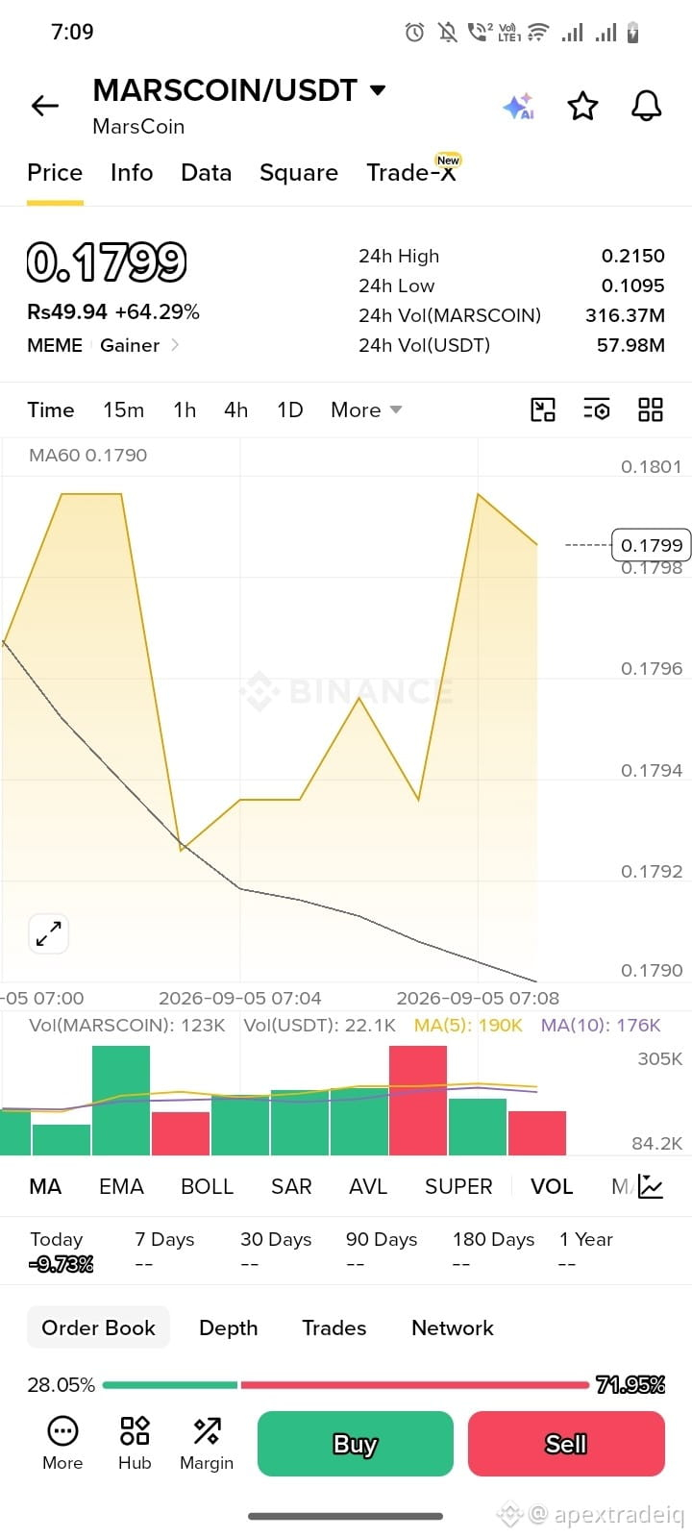Open the AI sparkle assistant icon

[x=518, y=106]
